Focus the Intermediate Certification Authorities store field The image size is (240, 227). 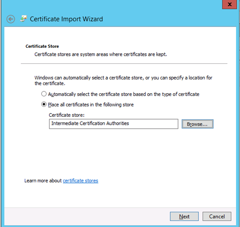(114, 124)
